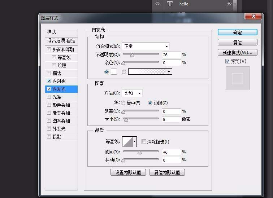This screenshot has width=273, height=198.
Task: Click the 大小 value field 8
Action: coord(171,119)
